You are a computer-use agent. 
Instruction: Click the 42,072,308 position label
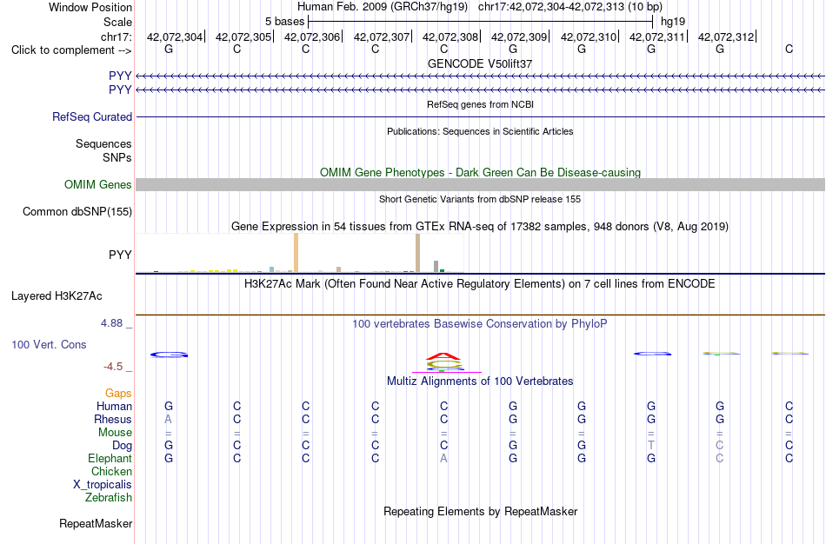tap(450, 36)
